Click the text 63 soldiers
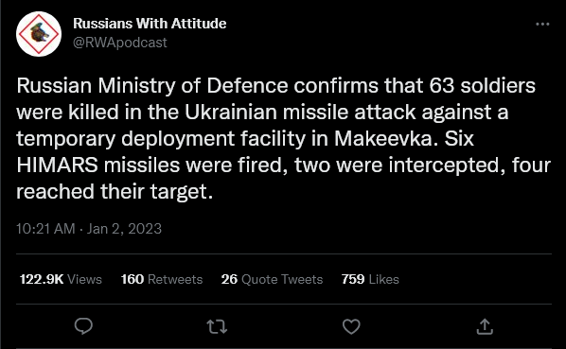The image size is (566, 349). click(483, 86)
